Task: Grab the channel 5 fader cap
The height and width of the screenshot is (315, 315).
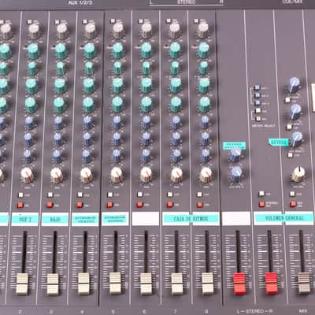Action: (x=115, y=283)
